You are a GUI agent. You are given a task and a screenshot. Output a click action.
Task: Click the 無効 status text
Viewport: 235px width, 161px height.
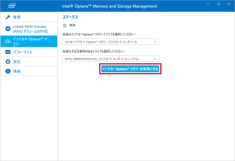click(72, 25)
